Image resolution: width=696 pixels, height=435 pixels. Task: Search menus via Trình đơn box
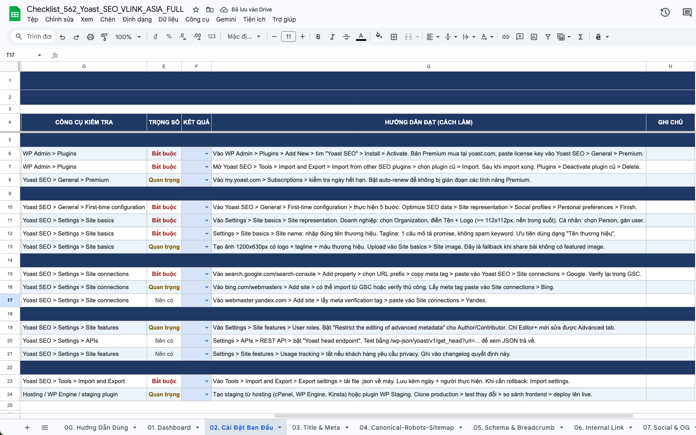tap(33, 36)
